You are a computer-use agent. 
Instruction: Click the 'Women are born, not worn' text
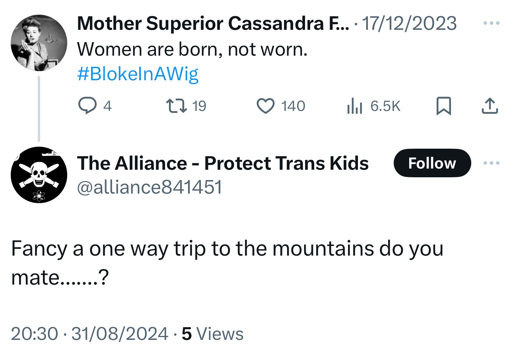click(192, 49)
